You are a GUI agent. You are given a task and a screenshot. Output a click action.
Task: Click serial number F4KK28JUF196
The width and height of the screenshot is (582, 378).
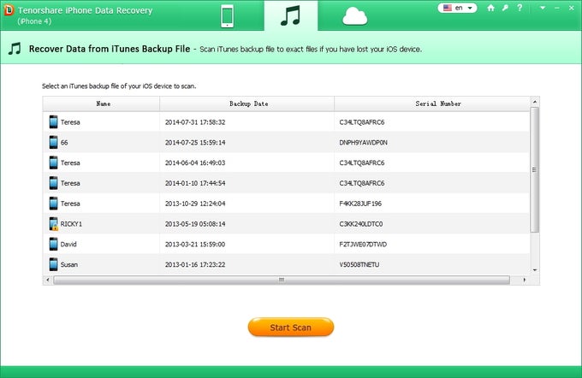360,204
